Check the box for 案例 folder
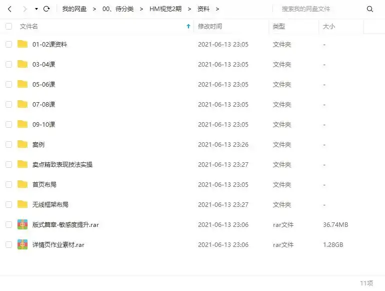This screenshot has height=291, width=385. 8,144
